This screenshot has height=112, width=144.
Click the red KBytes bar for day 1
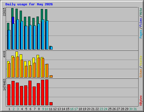pos(9,95)
